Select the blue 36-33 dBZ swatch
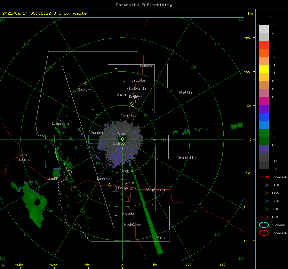 pos(264,117)
